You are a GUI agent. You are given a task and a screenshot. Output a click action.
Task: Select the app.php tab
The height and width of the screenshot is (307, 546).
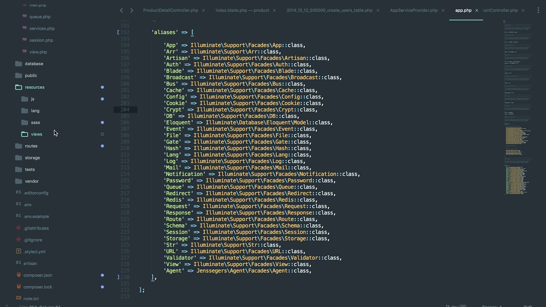[x=463, y=10]
